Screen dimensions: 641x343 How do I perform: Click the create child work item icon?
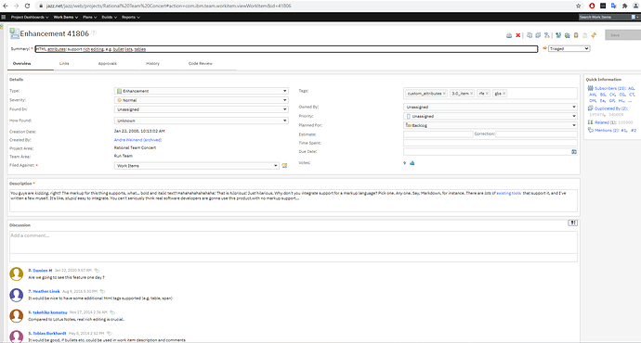pos(546,35)
